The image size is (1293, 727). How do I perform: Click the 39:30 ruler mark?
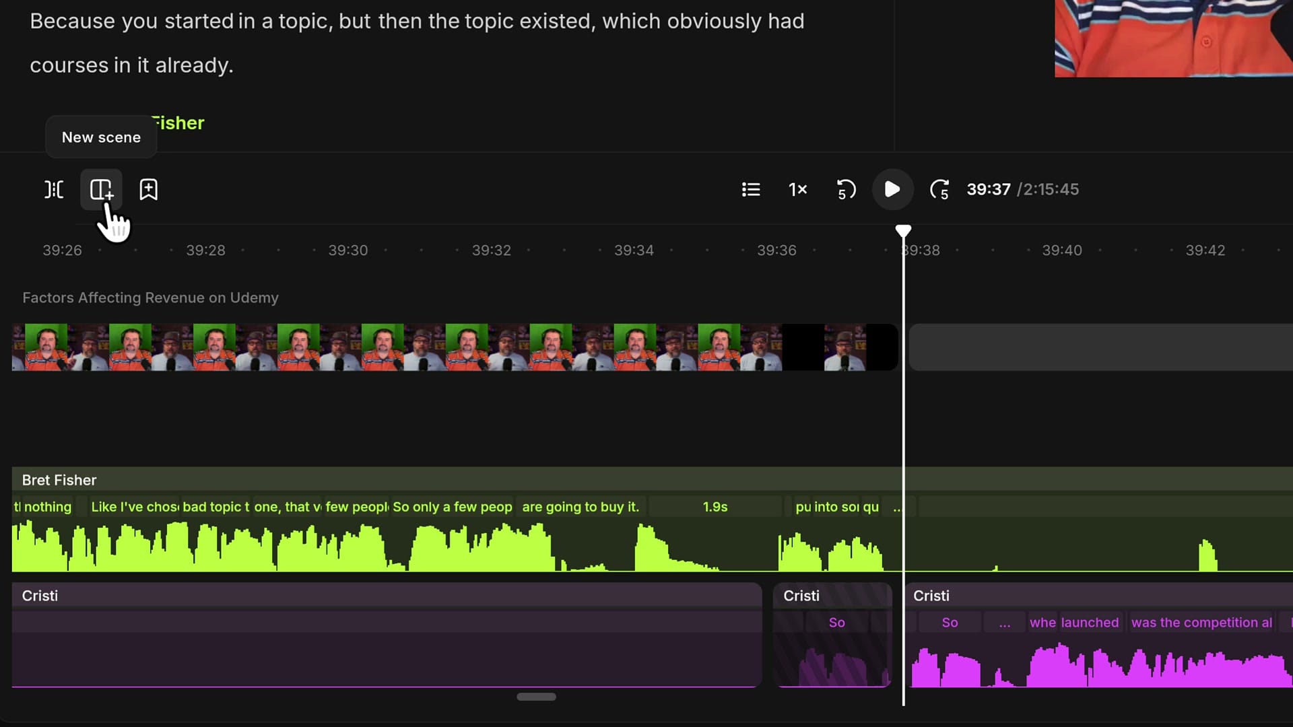(x=348, y=250)
